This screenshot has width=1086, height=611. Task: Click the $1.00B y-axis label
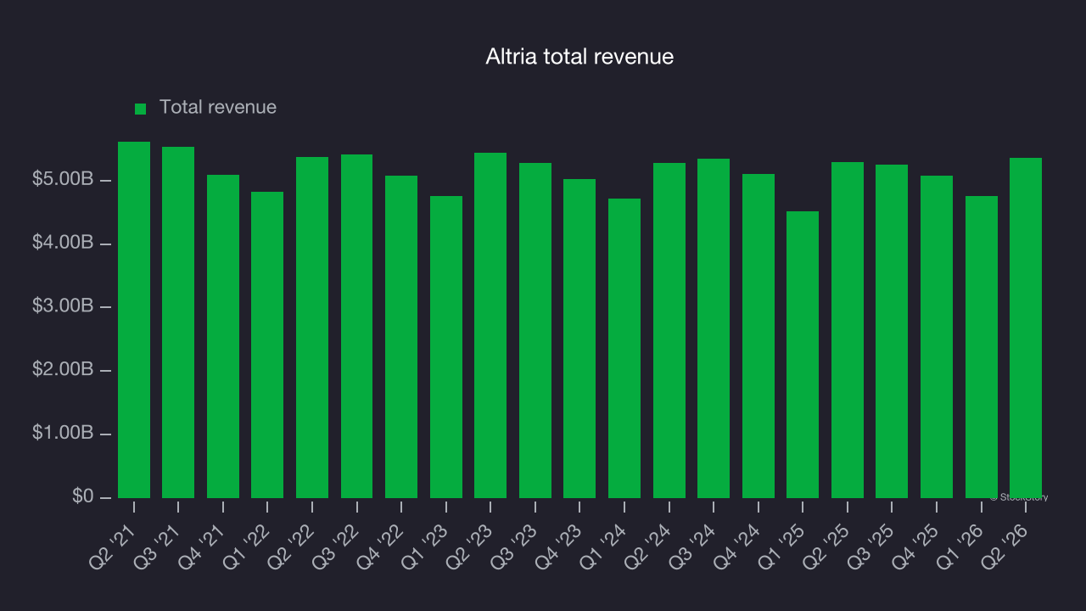[x=63, y=434]
